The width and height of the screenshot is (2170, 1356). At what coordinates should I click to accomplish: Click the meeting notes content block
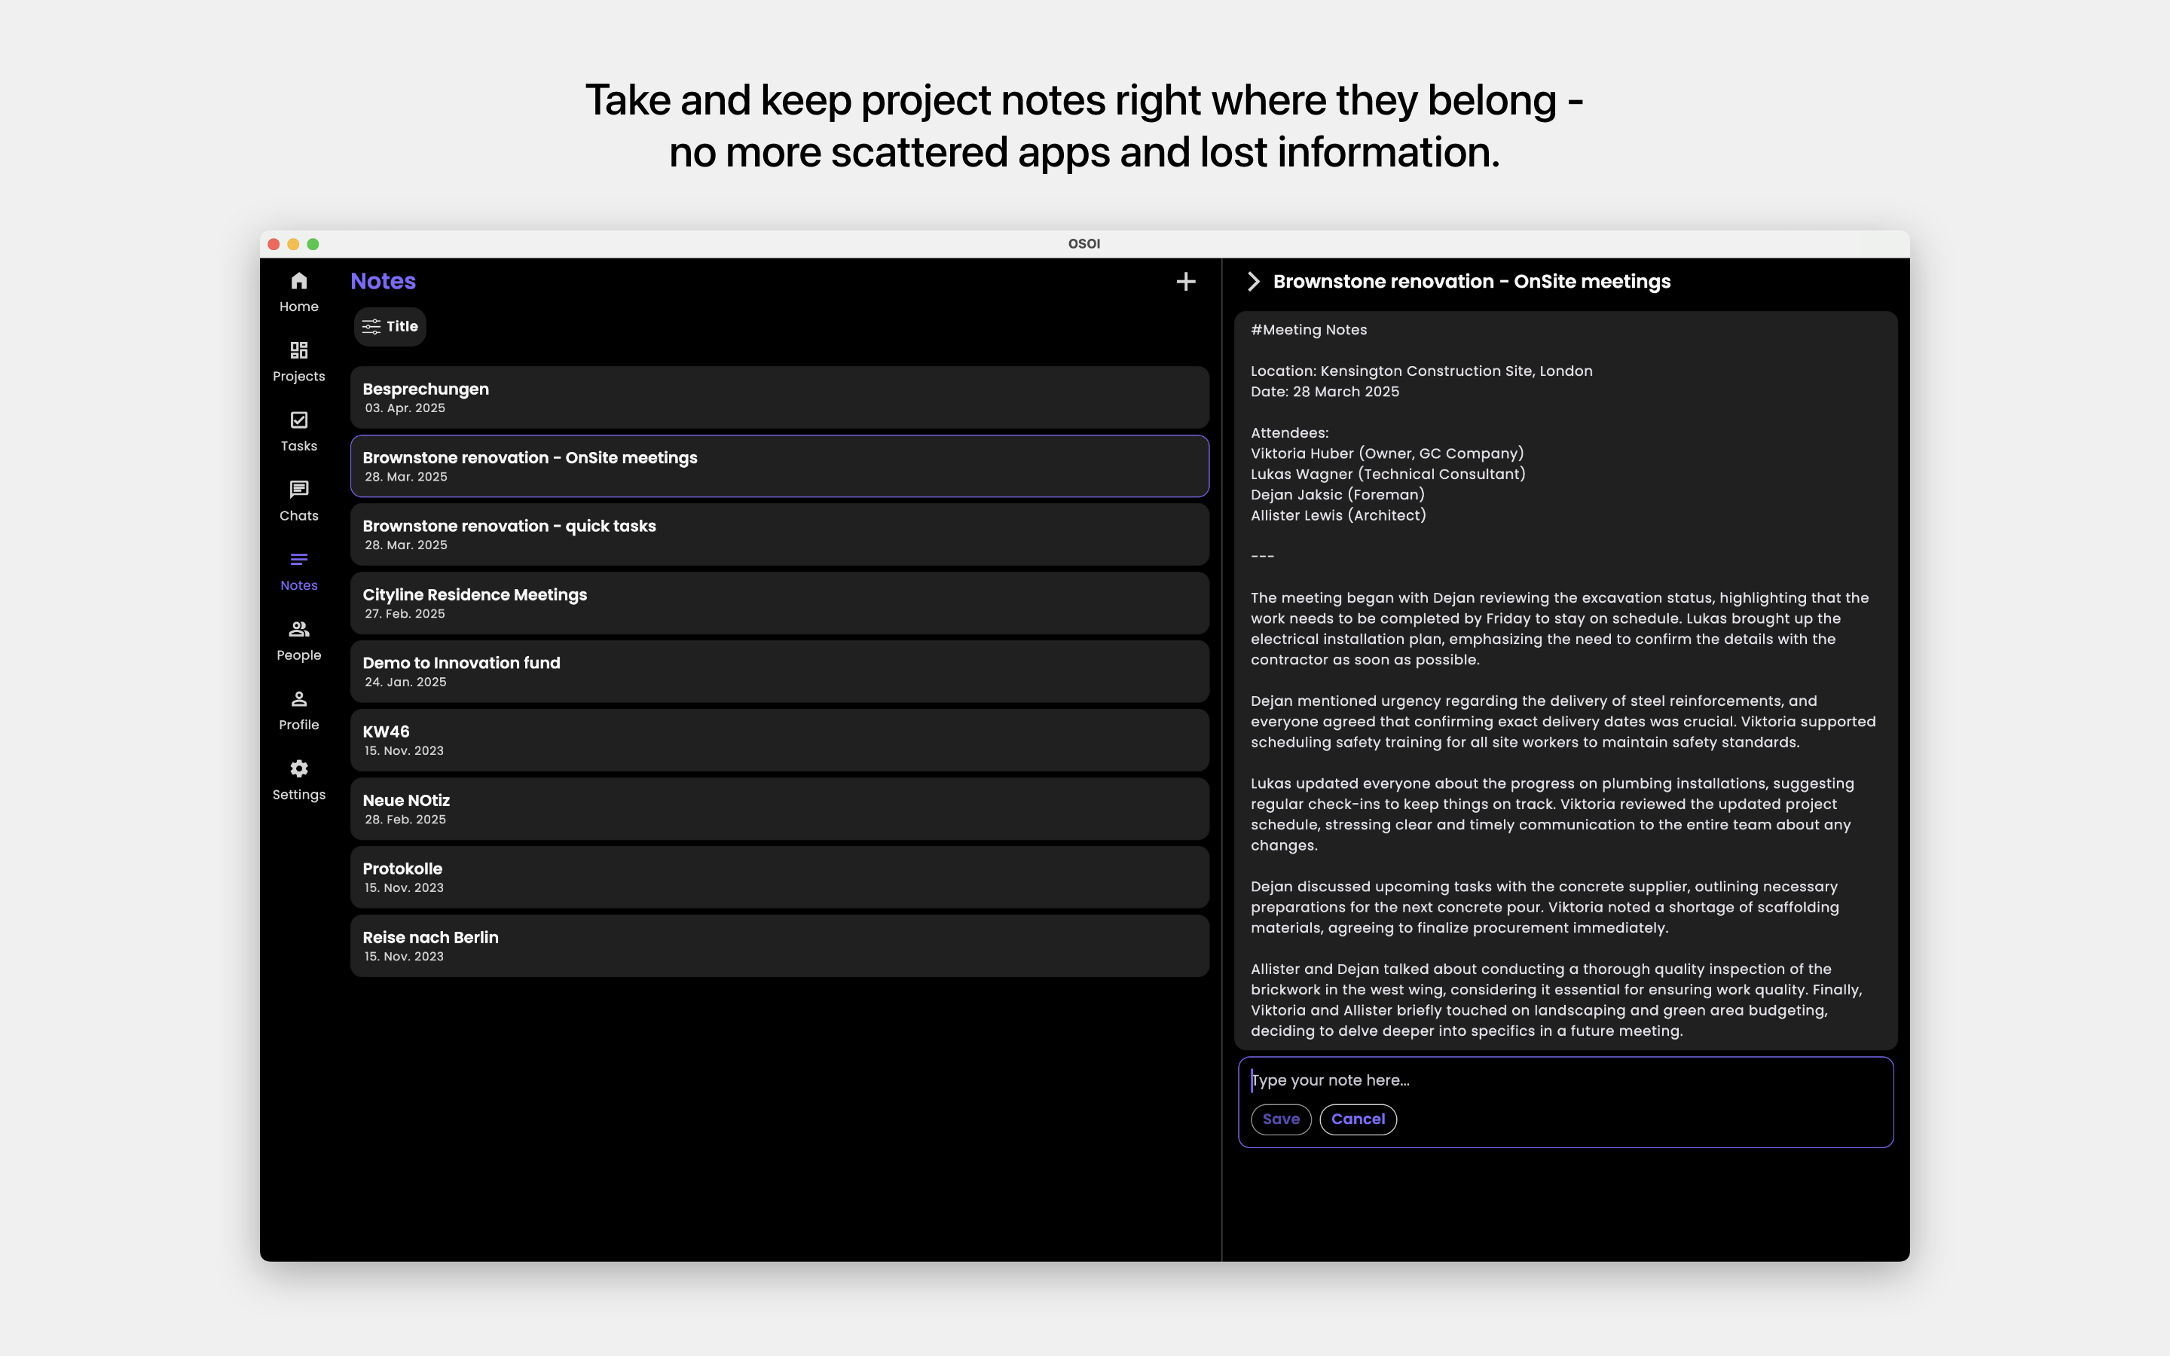click(1565, 681)
